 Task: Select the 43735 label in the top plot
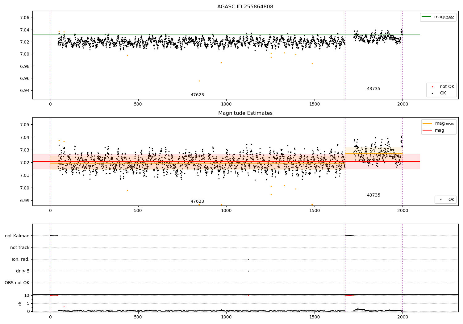373,89
